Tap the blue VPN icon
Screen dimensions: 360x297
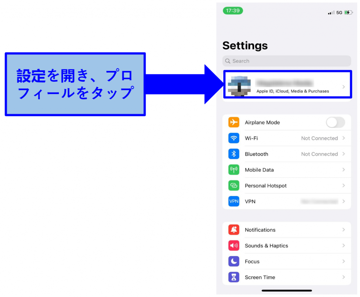click(x=233, y=201)
